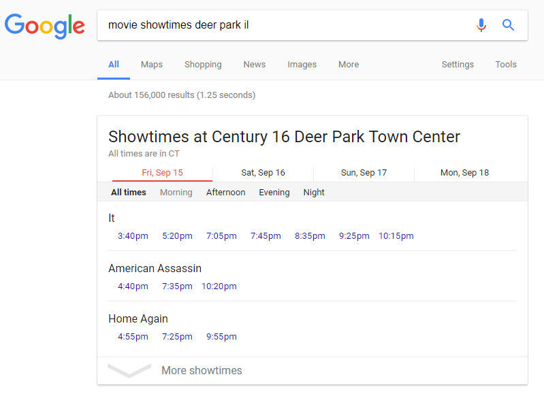Activate voice search microphone icon
544x396 pixels.
click(481, 25)
